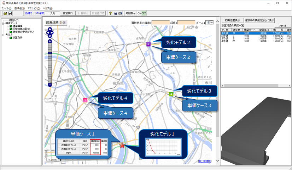Pan the map right with arrow control
This screenshot has width=292, height=170.
(52, 33)
